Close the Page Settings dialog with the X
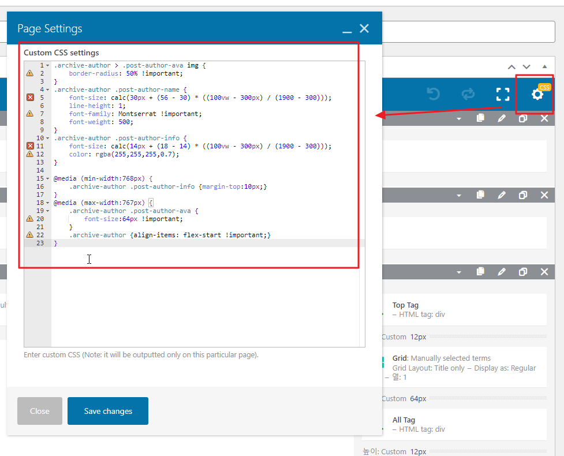 click(x=364, y=28)
